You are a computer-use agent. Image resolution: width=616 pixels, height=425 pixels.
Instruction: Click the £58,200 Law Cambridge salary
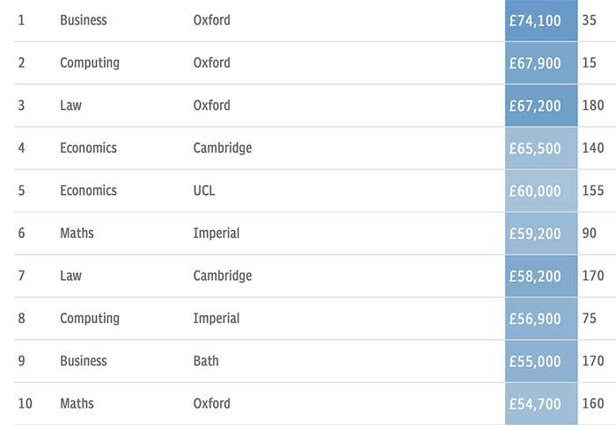tap(541, 276)
